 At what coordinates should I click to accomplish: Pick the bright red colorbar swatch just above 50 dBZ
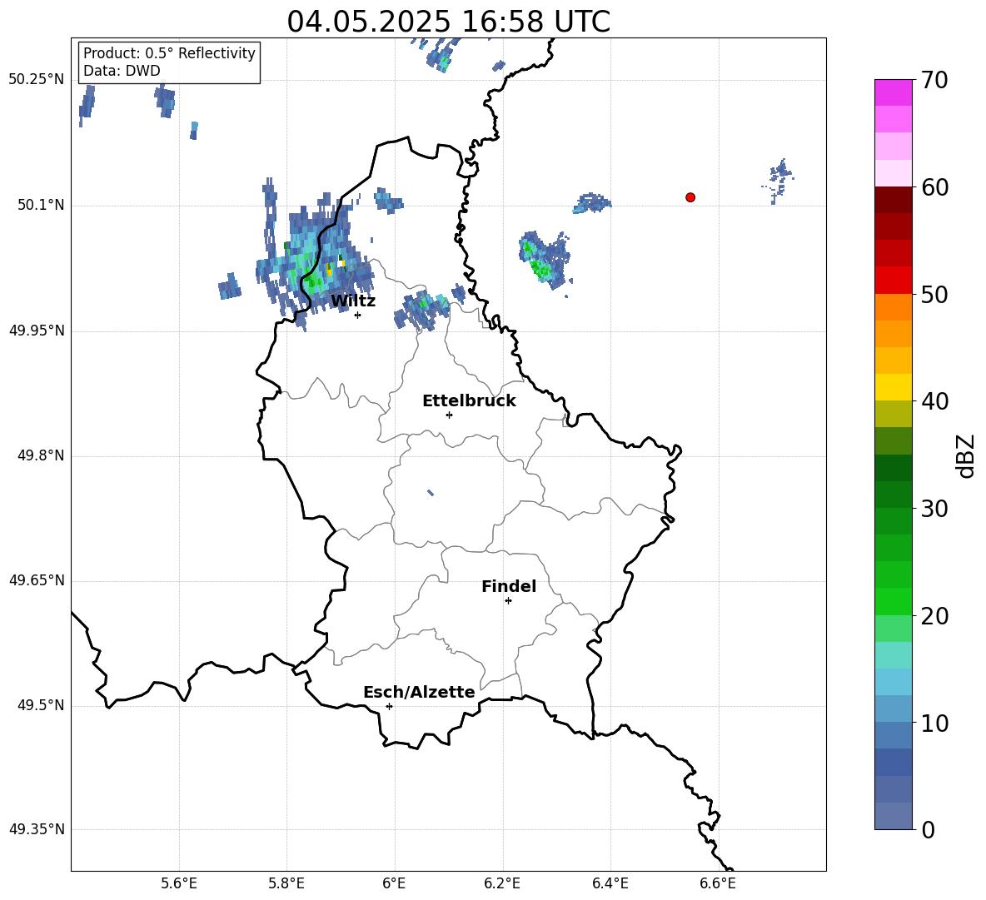click(893, 281)
